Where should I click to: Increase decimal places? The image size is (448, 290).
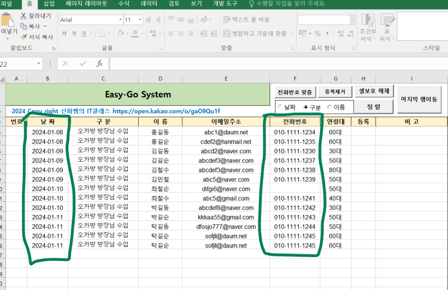point(340,34)
